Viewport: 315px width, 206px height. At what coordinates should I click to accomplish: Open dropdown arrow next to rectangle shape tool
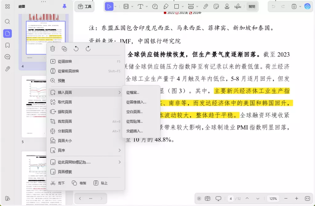pyautogui.click(x=183, y=6)
